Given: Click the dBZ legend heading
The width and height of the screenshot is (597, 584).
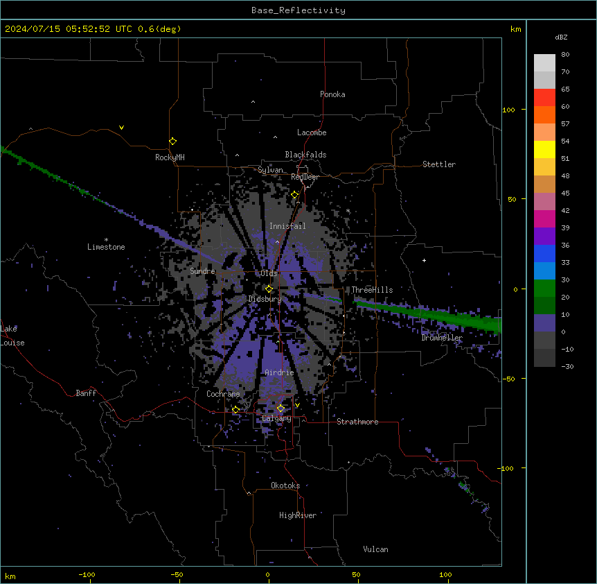Looking at the screenshot, I should (561, 37).
